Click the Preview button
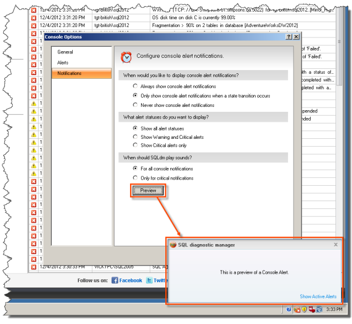Screen dimensions: 352x324 148,191
